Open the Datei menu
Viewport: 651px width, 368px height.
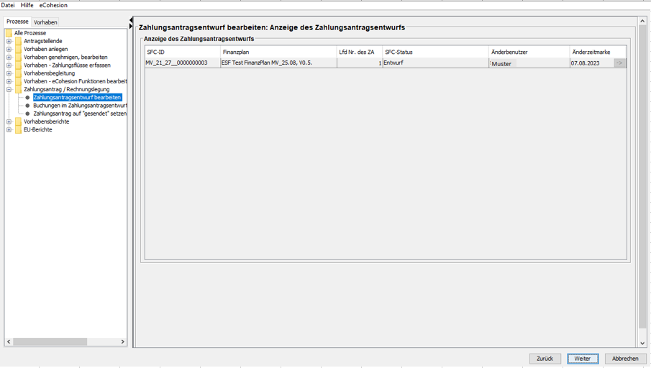8,5
